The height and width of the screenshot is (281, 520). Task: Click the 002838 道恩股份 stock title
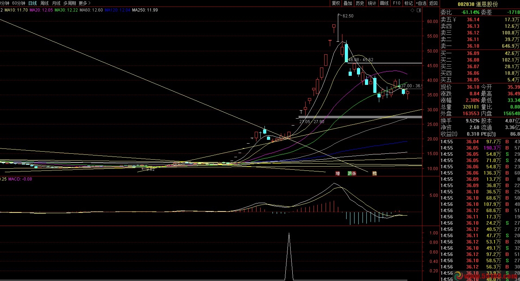[x=478, y=4]
